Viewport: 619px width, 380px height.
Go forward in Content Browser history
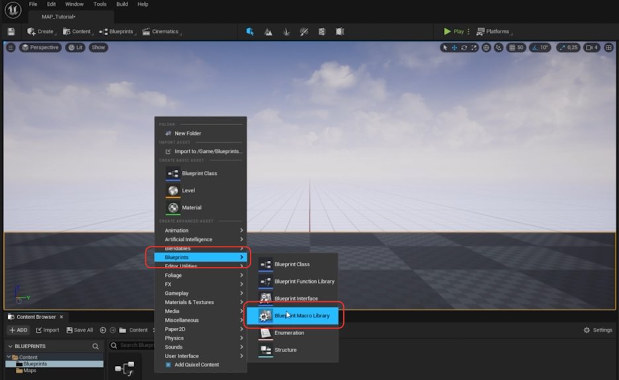click(x=112, y=330)
